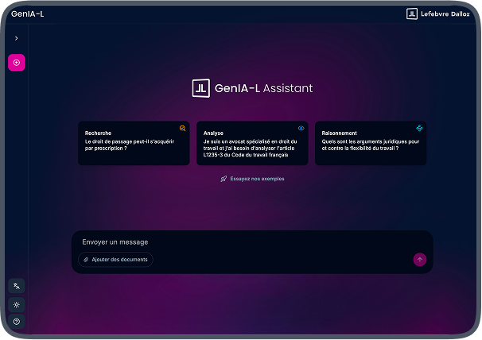Open help via the question mark icon

(16, 322)
